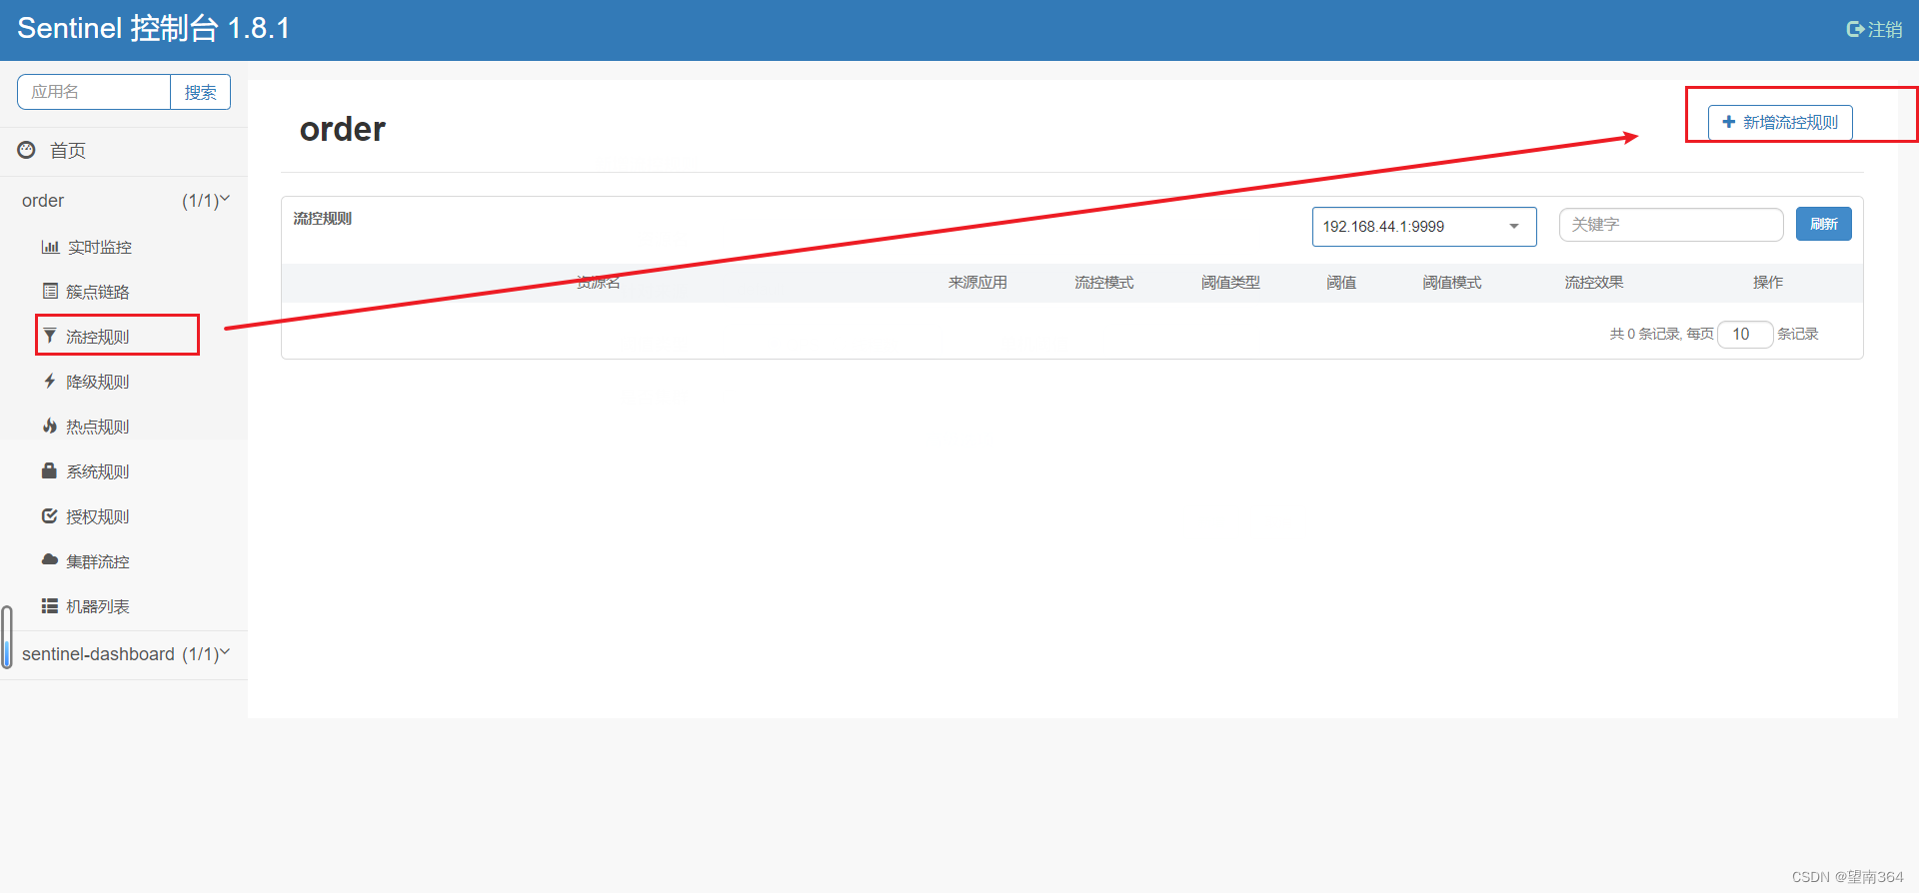Collapse the order app chevron
This screenshot has height=893, width=1919.
point(225,199)
